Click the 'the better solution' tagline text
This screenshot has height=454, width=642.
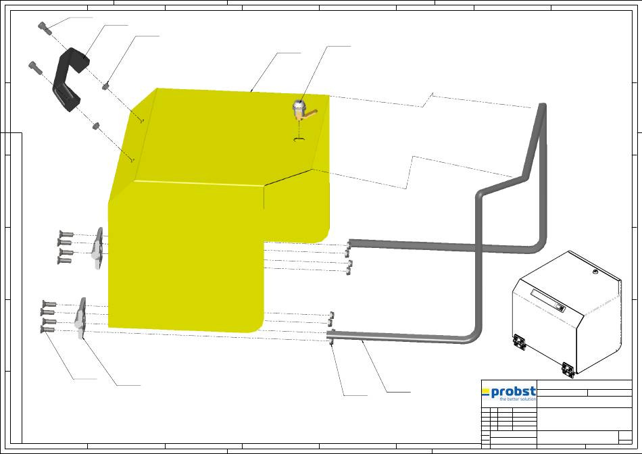coord(518,399)
